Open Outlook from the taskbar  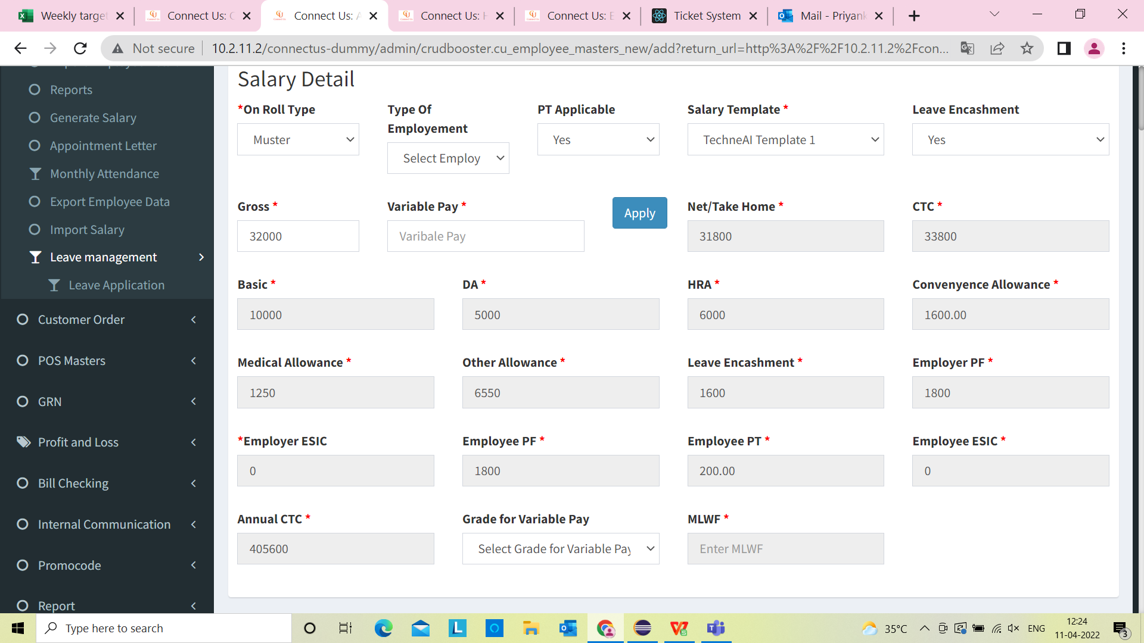click(x=568, y=628)
